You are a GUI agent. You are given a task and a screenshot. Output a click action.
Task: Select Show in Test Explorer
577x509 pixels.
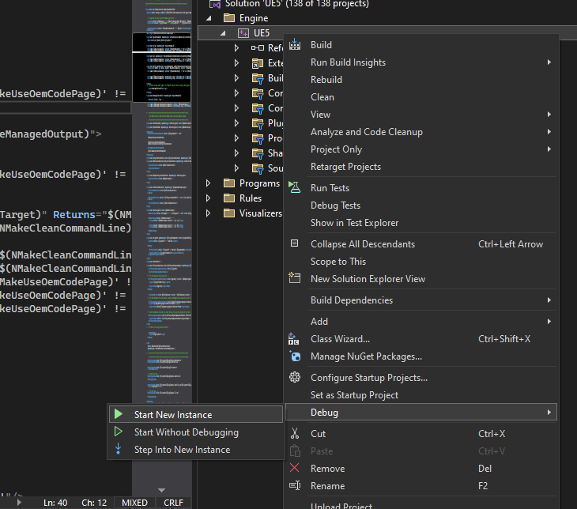pyautogui.click(x=421, y=223)
